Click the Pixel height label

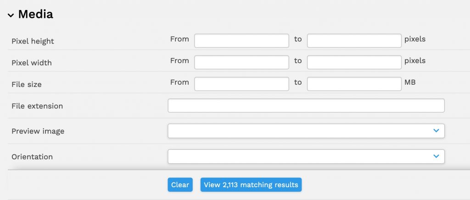33,41
